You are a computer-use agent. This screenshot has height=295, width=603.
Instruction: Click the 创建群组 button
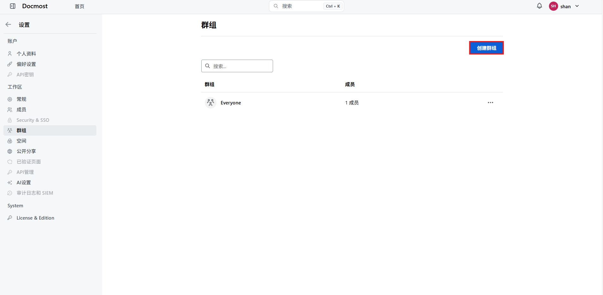coord(486,48)
